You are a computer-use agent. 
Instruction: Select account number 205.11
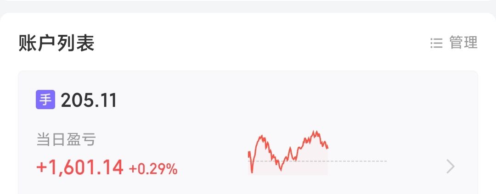(89, 100)
